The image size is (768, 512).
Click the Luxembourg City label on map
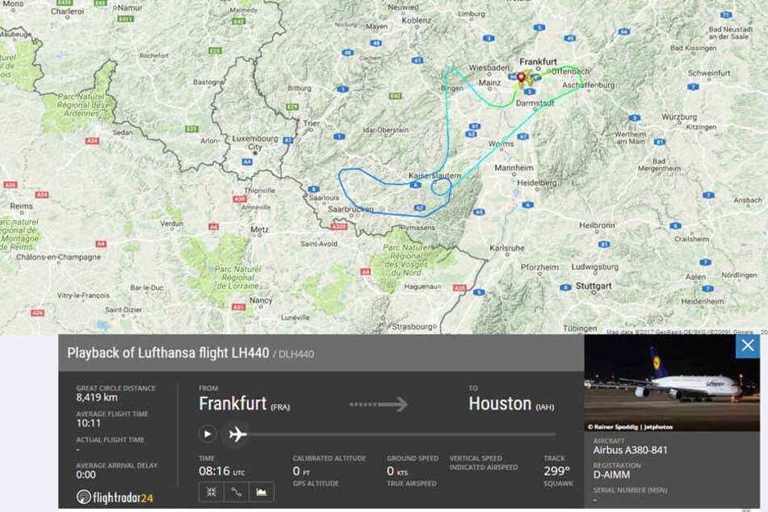click(254, 143)
